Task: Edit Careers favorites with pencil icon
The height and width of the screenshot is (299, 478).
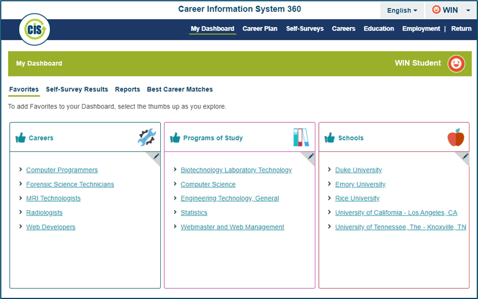Action: (x=156, y=156)
